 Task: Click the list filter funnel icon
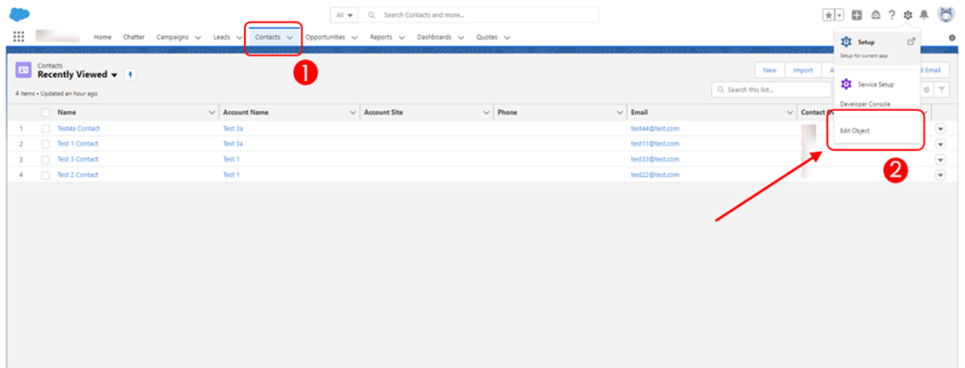click(x=941, y=89)
